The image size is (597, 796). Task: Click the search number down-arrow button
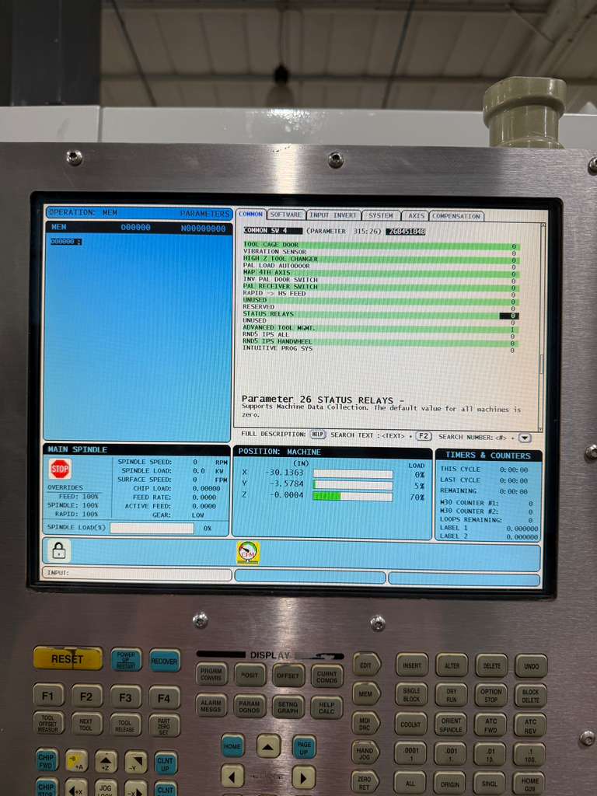click(x=525, y=438)
